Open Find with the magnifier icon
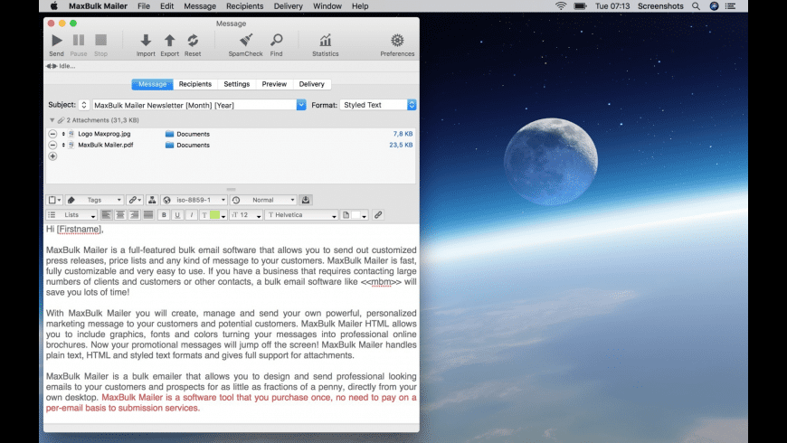 (x=277, y=40)
